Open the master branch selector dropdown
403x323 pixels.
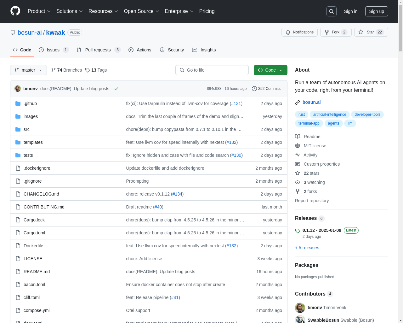tap(28, 70)
